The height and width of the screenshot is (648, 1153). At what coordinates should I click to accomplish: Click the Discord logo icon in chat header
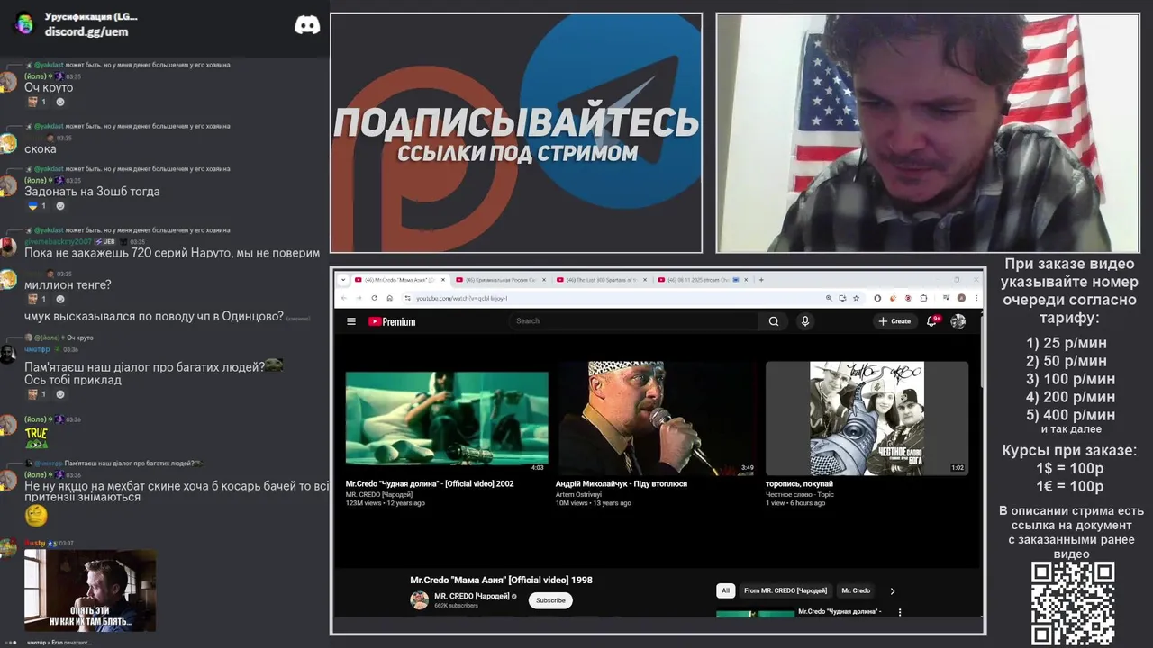(307, 24)
